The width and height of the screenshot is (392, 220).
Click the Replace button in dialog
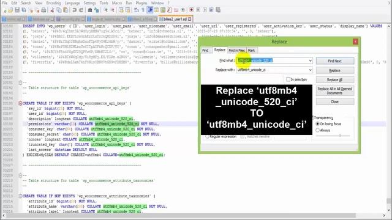[335, 71]
